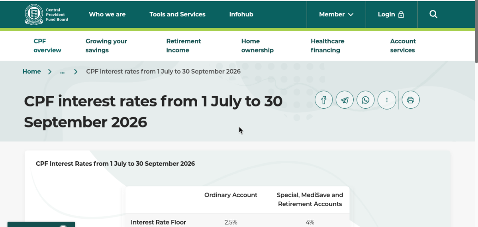Image resolution: width=478 pixels, height=227 pixels.
Task: Open Who we are menu
Action: (x=107, y=14)
